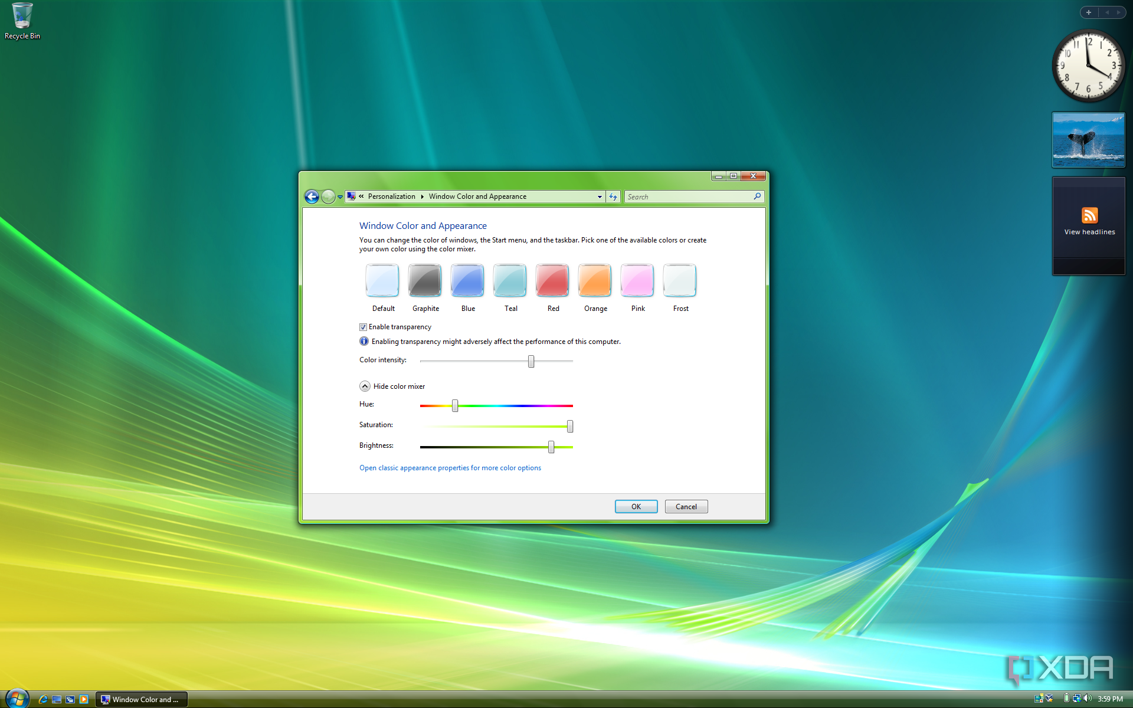Screen dimensions: 1133x708
Task: Select the Teal color scheme
Action: click(x=509, y=281)
